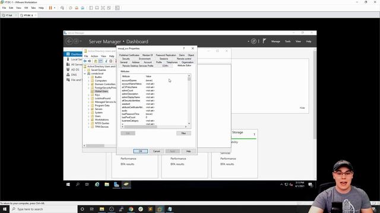Screen dimensions: 380x213
Task: Select Workstations folder in tree
Action: tap(102, 120)
